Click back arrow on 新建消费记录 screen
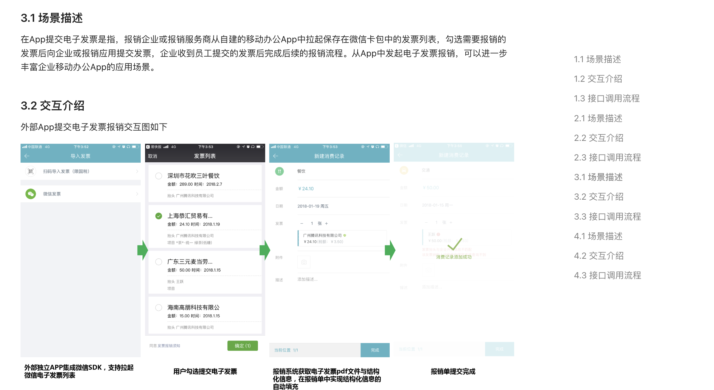Screen dimensions: 714x390 pyautogui.click(x=275, y=156)
